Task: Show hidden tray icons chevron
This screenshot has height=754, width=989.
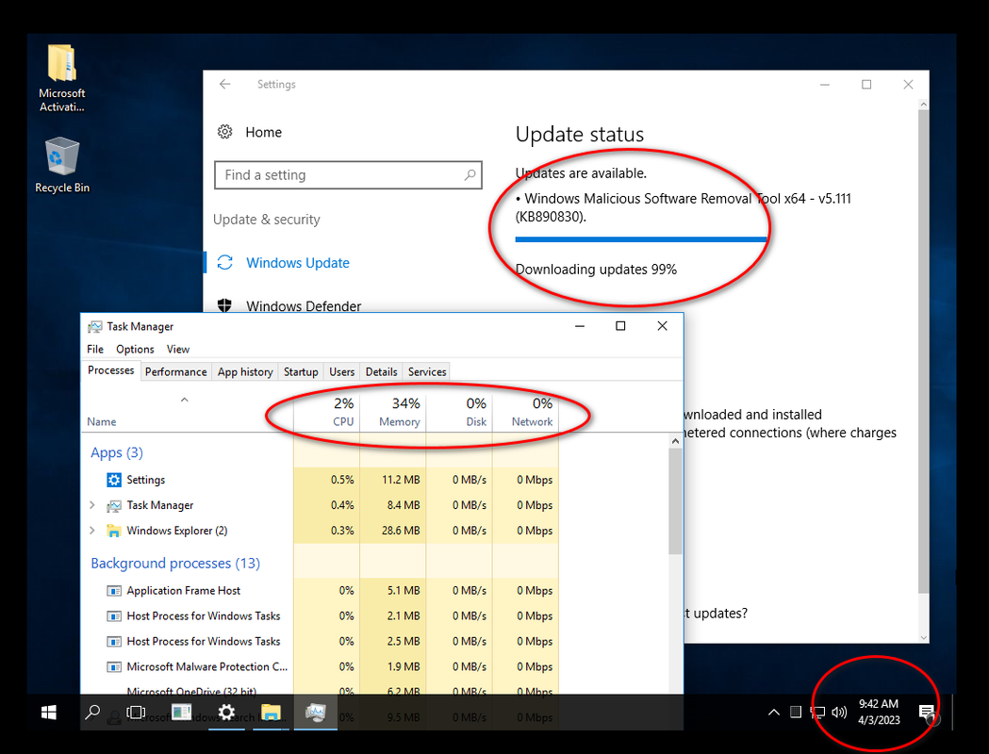Action: (x=773, y=713)
